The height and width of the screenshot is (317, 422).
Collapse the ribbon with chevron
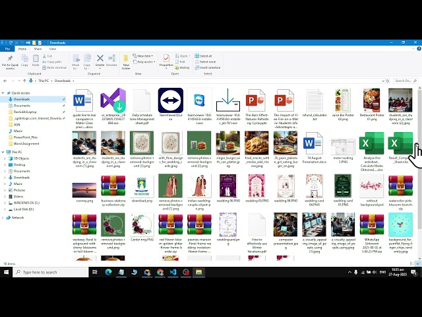413,49
